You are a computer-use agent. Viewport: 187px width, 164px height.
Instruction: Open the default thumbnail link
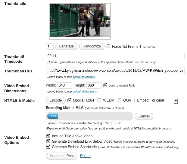(84, 77)
